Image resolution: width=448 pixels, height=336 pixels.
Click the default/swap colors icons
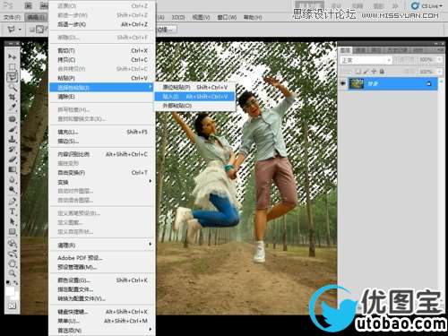(13, 282)
